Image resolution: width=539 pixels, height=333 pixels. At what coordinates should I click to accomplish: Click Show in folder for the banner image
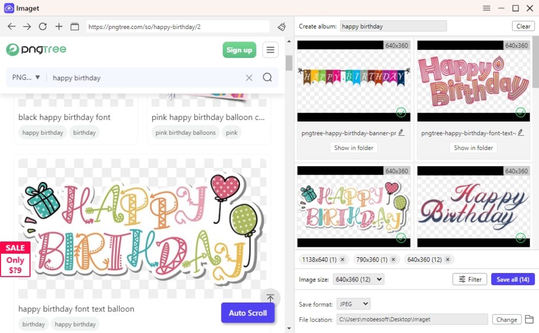click(353, 148)
